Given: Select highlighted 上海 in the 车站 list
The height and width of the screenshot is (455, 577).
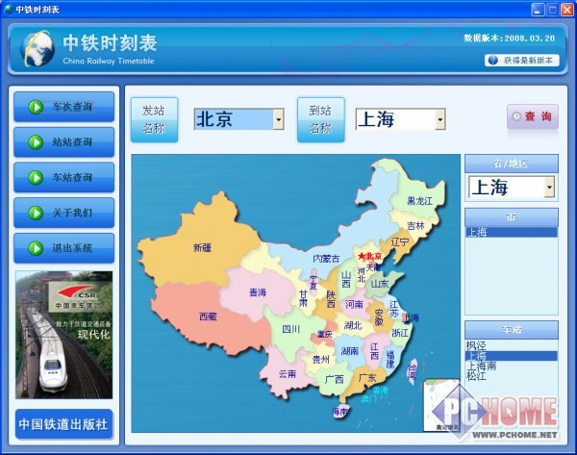Looking at the screenshot, I should (x=512, y=356).
